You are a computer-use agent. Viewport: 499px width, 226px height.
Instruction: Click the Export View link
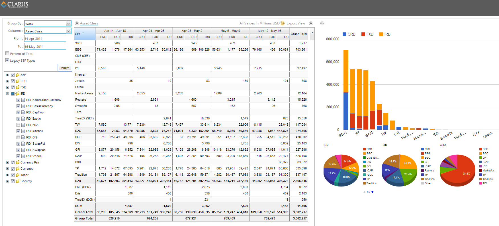[x=296, y=23]
